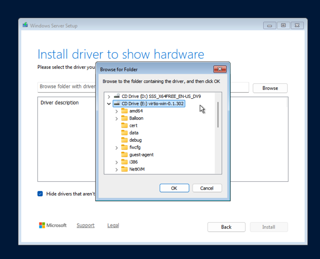Click the data folder icon

(x=124, y=133)
